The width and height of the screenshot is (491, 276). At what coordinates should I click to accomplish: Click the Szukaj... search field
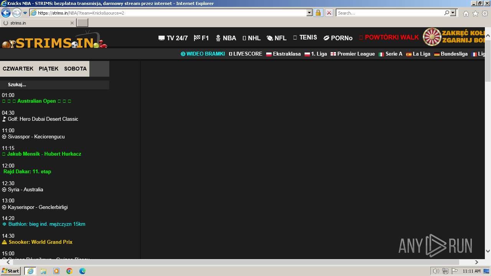pyautogui.click(x=54, y=85)
